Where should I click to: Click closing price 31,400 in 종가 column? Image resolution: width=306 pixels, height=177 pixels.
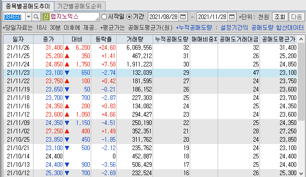pyautogui.click(x=54, y=47)
